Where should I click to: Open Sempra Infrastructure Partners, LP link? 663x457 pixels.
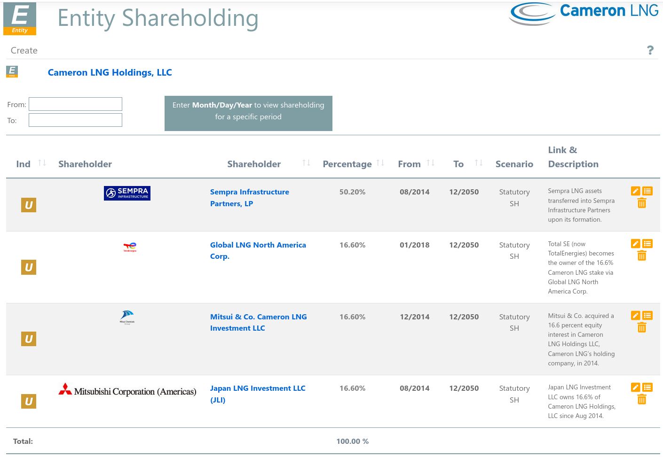tap(250, 198)
